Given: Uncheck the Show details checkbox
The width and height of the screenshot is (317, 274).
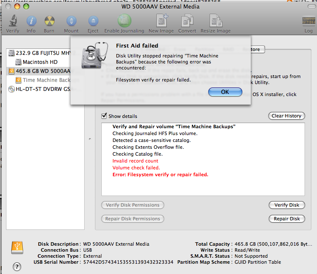Looking at the screenshot, I should [104, 116].
